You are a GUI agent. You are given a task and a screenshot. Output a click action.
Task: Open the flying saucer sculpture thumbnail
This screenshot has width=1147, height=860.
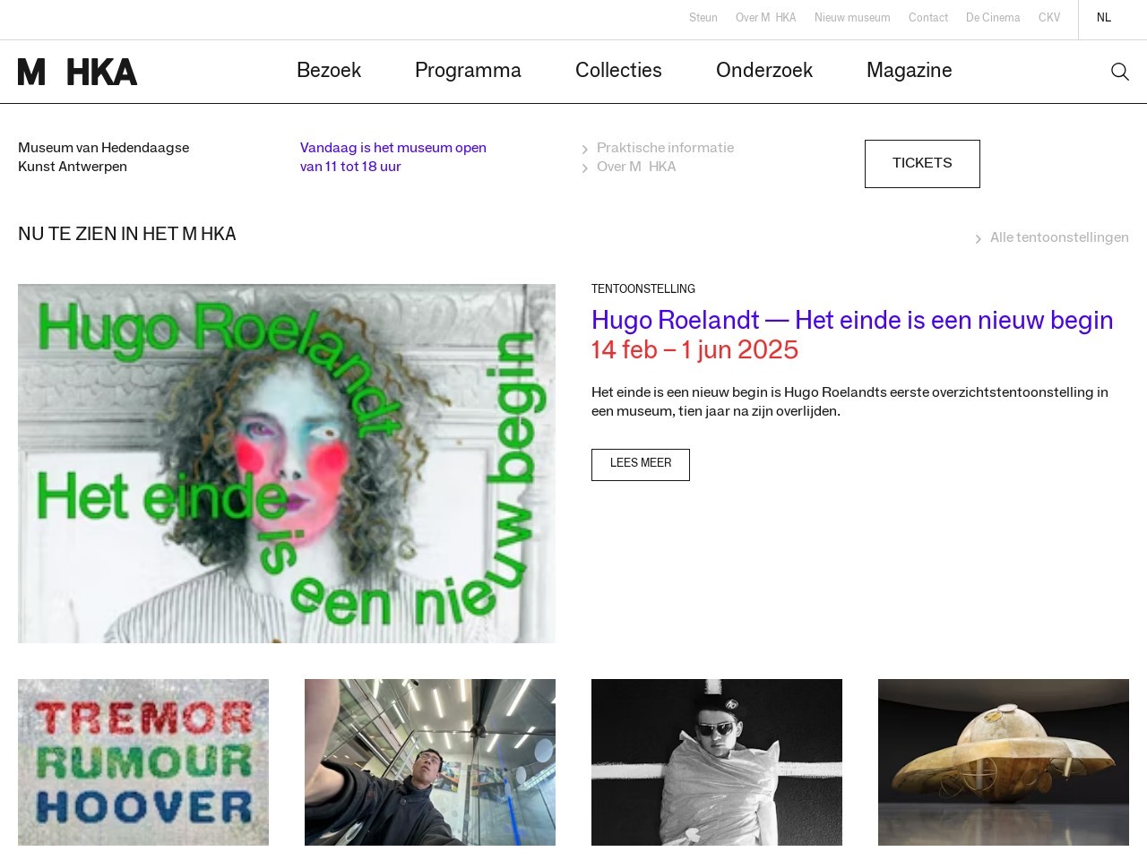pyautogui.click(x=1004, y=762)
